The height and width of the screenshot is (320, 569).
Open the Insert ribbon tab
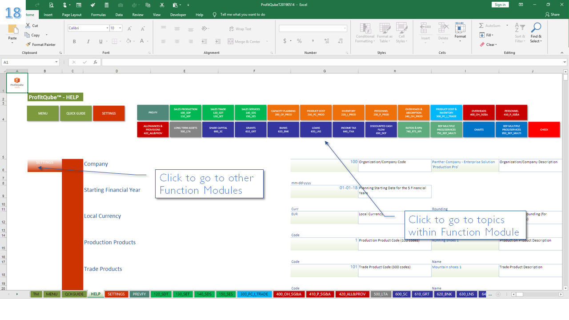(48, 15)
